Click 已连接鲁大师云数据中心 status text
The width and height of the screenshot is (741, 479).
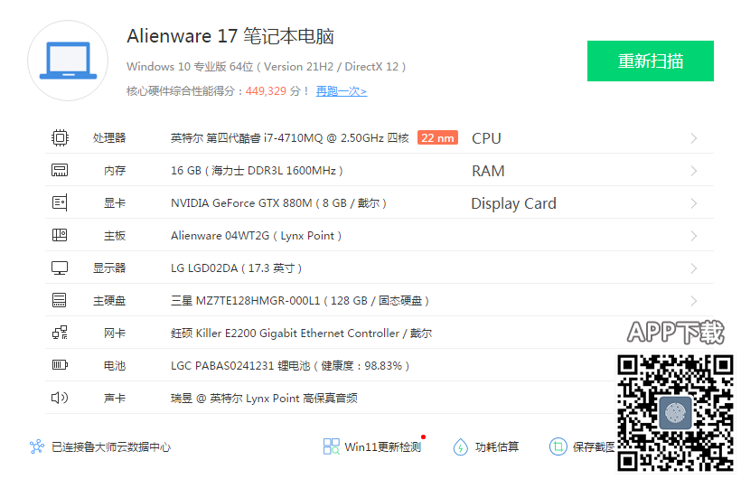(x=111, y=446)
